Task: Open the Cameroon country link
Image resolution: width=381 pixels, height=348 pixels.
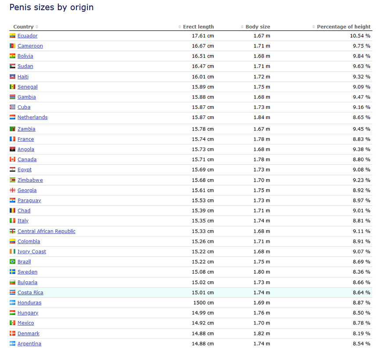Action: point(30,46)
